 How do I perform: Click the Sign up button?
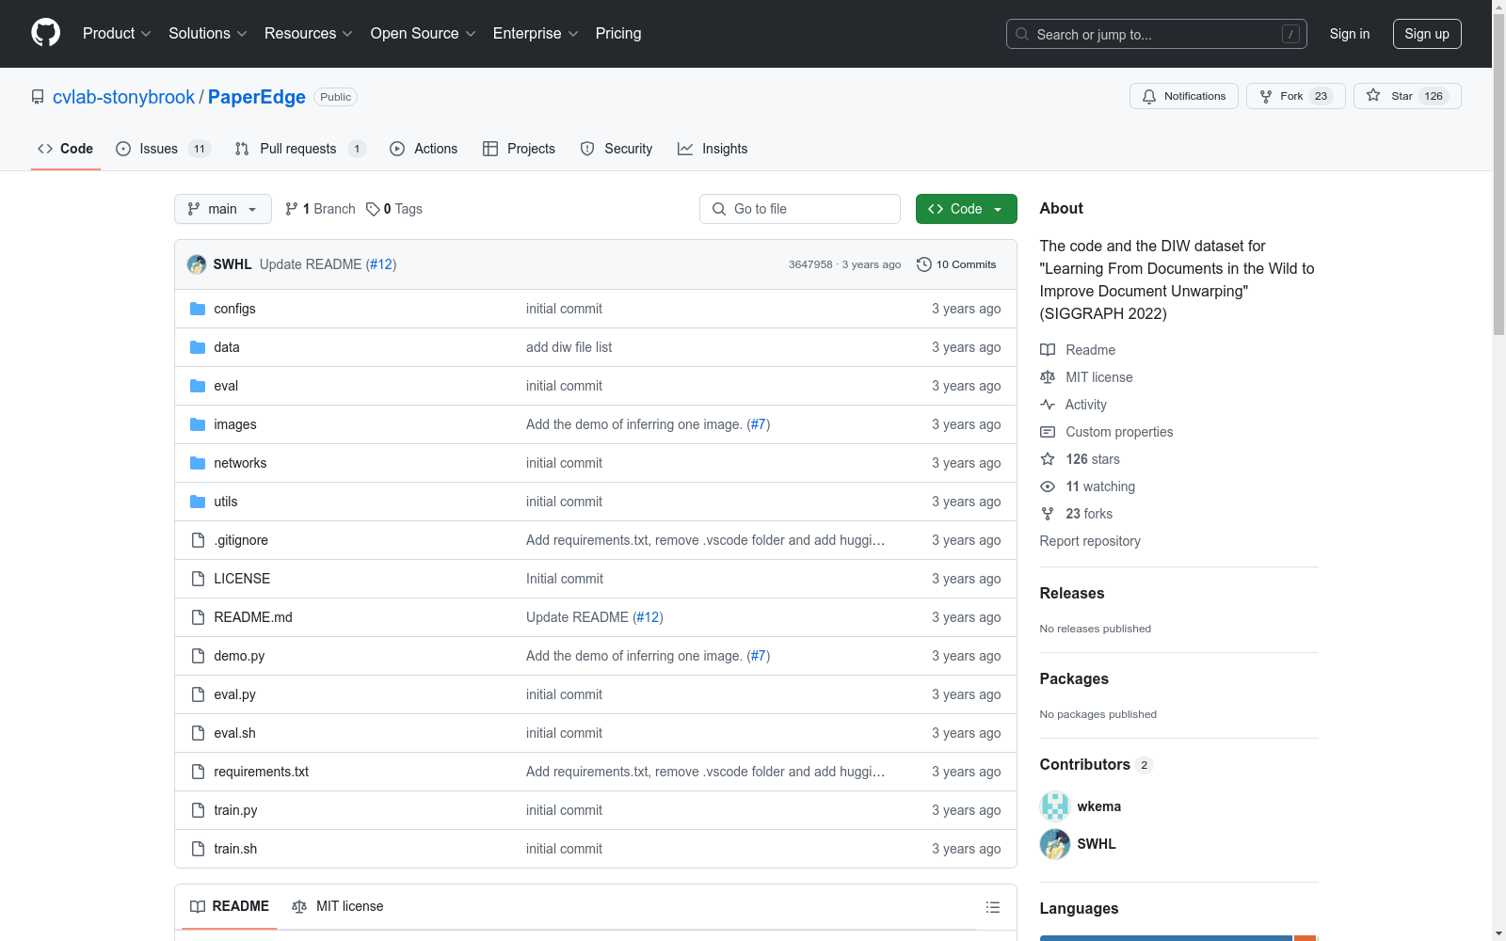click(1427, 34)
